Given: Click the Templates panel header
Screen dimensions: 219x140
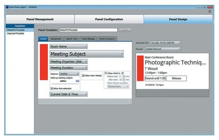Looking at the screenshot, I should pos(20,26).
